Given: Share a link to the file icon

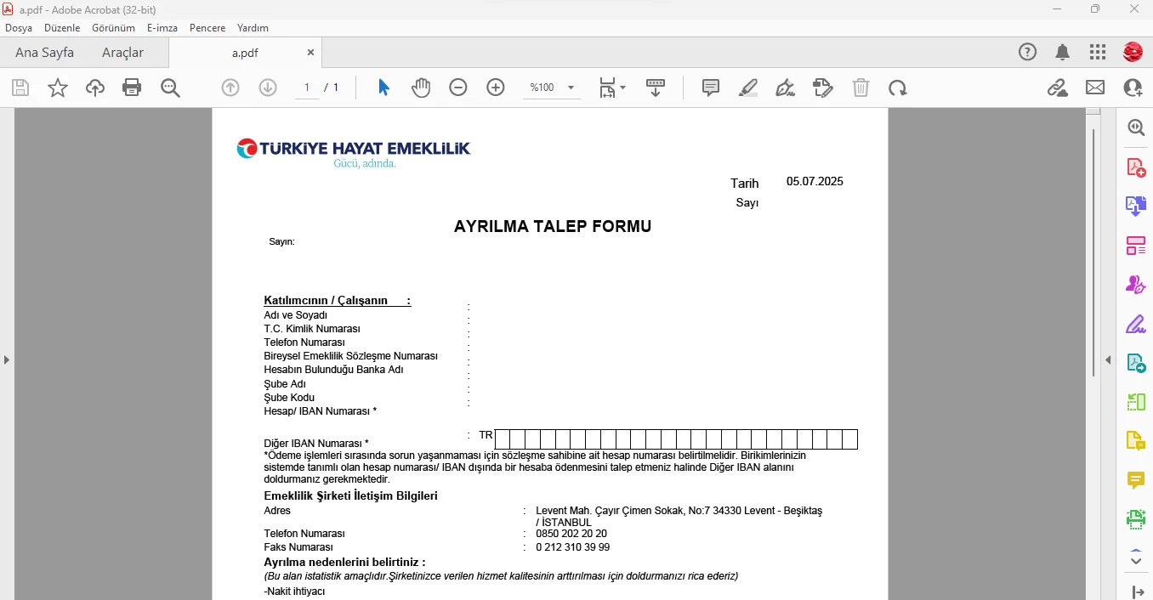Looking at the screenshot, I should 1057,88.
